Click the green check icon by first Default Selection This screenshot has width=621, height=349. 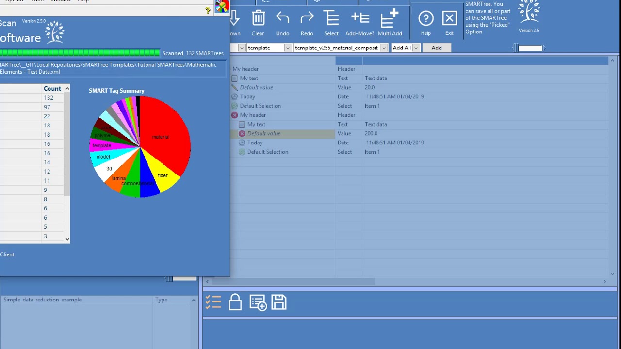(235, 106)
